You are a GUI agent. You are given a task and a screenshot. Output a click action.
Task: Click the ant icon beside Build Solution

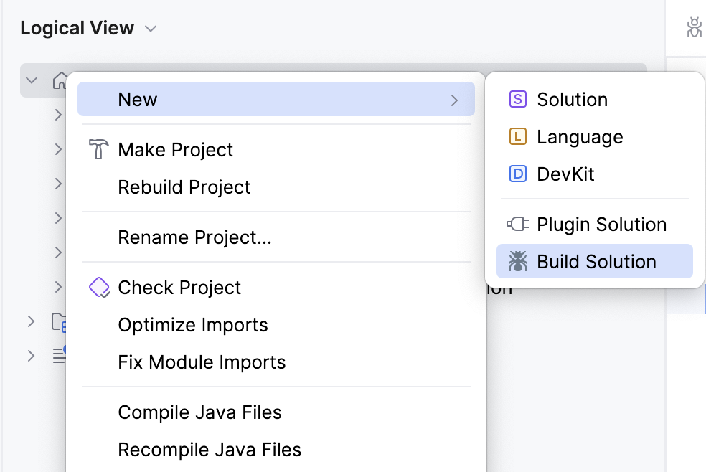tap(518, 261)
